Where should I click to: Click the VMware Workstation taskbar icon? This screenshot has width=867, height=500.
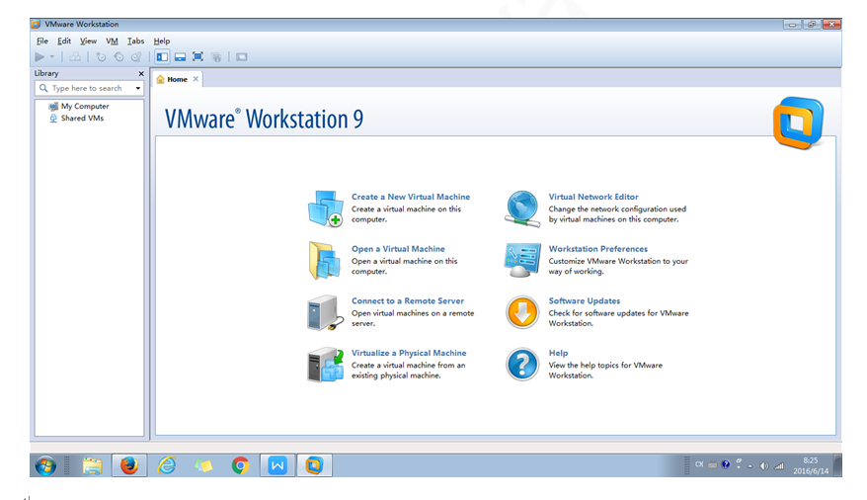314,465
